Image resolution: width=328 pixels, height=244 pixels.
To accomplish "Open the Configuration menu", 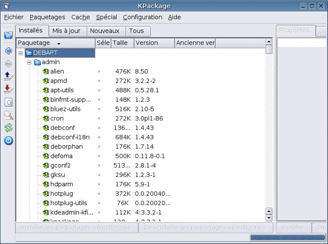I will pyautogui.click(x=142, y=17).
